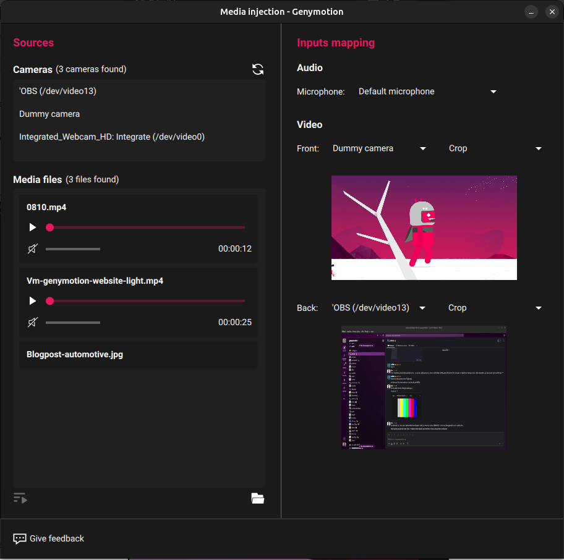This screenshot has height=560, width=564.
Task: Play the 0810.mp4 video
Action: tap(33, 227)
